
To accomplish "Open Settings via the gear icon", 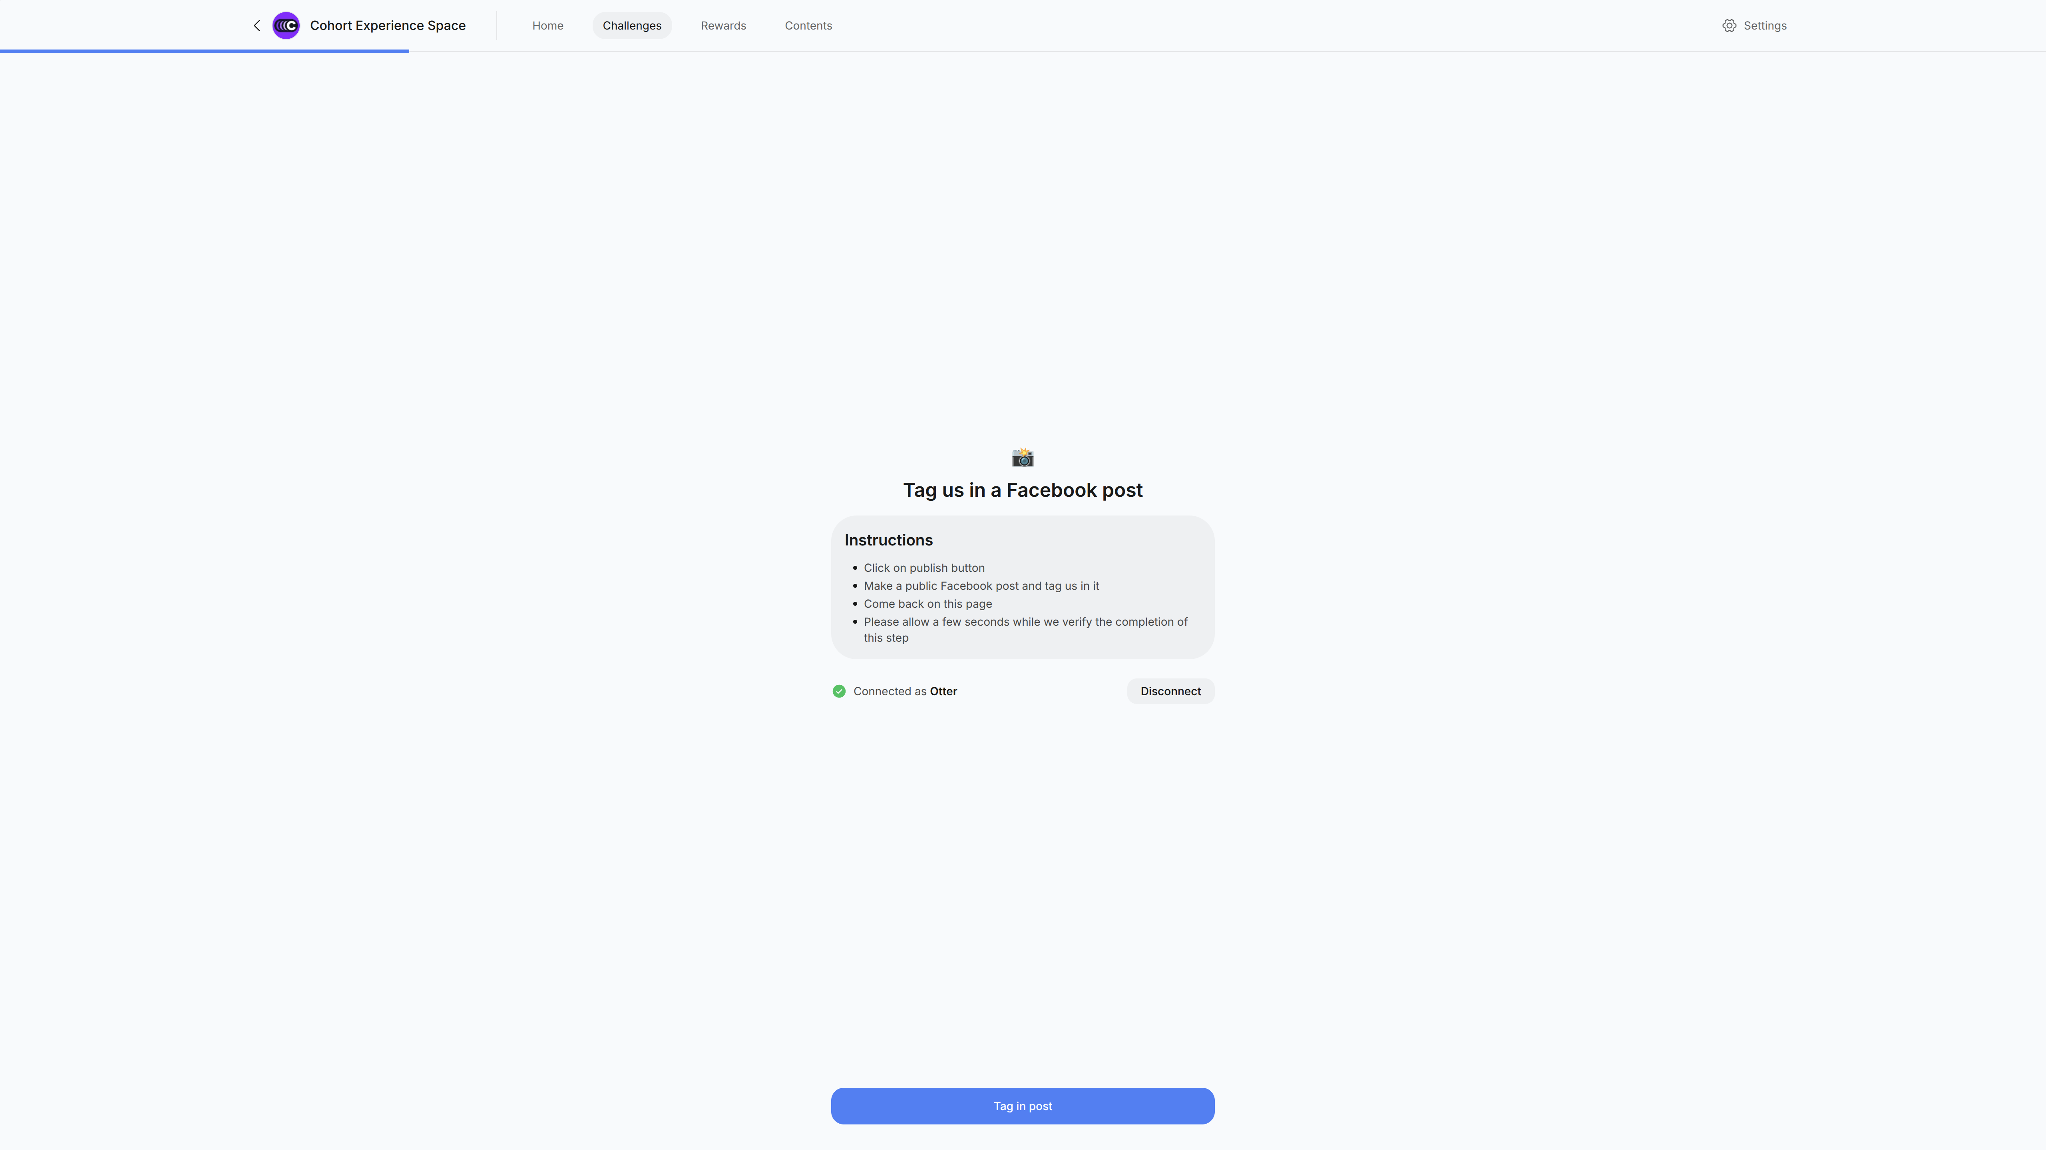I will point(1729,26).
